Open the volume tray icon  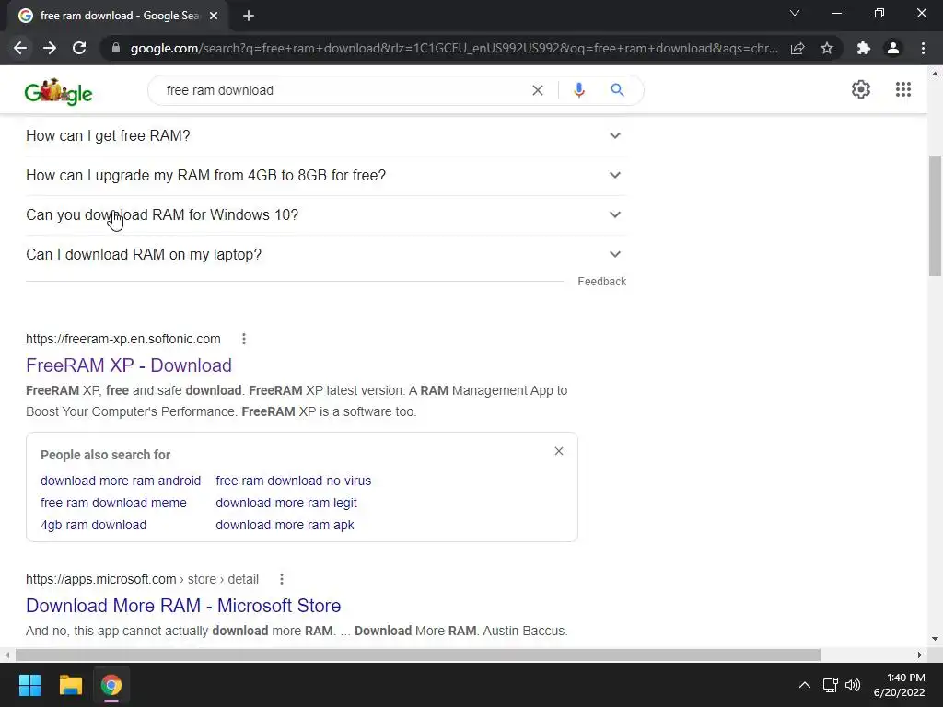point(853,685)
